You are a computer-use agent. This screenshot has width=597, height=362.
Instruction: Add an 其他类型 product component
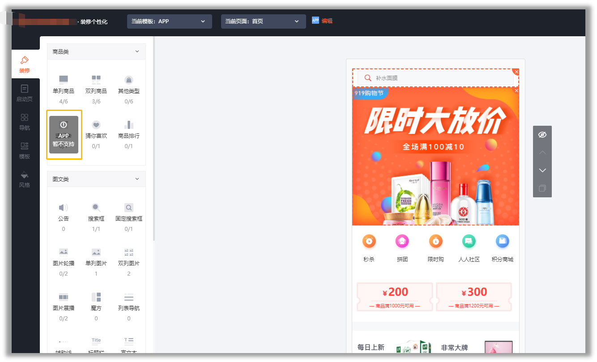point(129,84)
